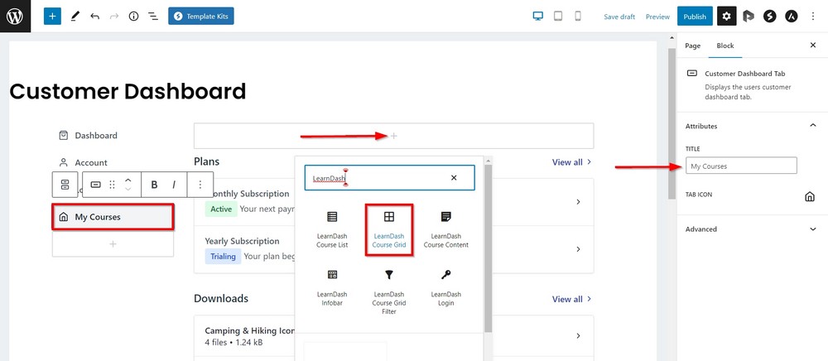Insert LearnDash Course Grid block
Viewport: 828px width, 361px height.
[388, 230]
